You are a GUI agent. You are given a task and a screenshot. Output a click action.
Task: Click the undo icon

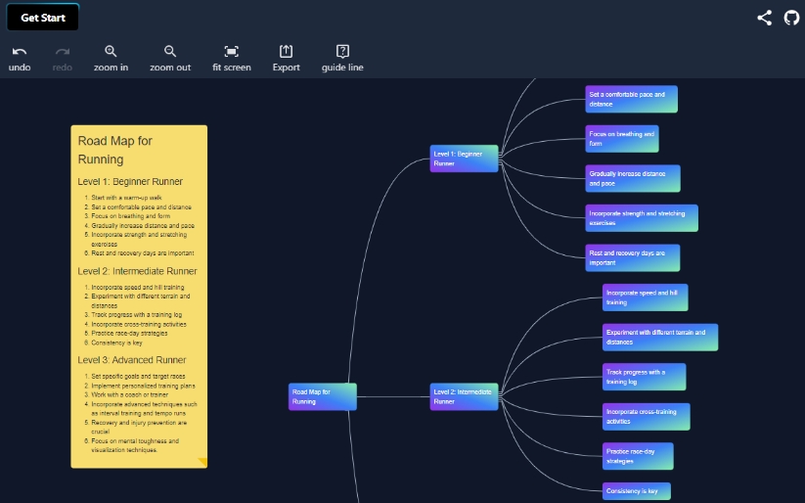click(x=20, y=52)
